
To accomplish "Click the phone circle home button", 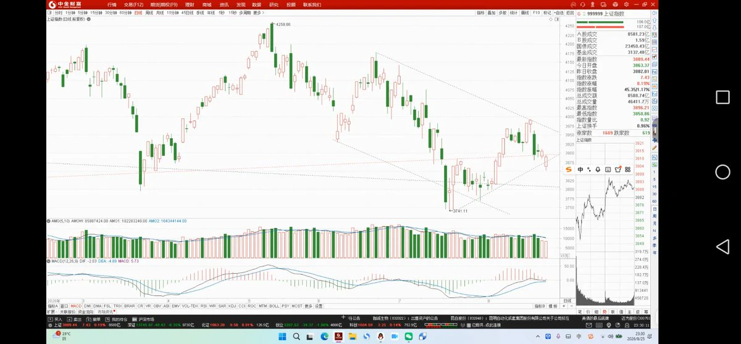I will point(722,172).
